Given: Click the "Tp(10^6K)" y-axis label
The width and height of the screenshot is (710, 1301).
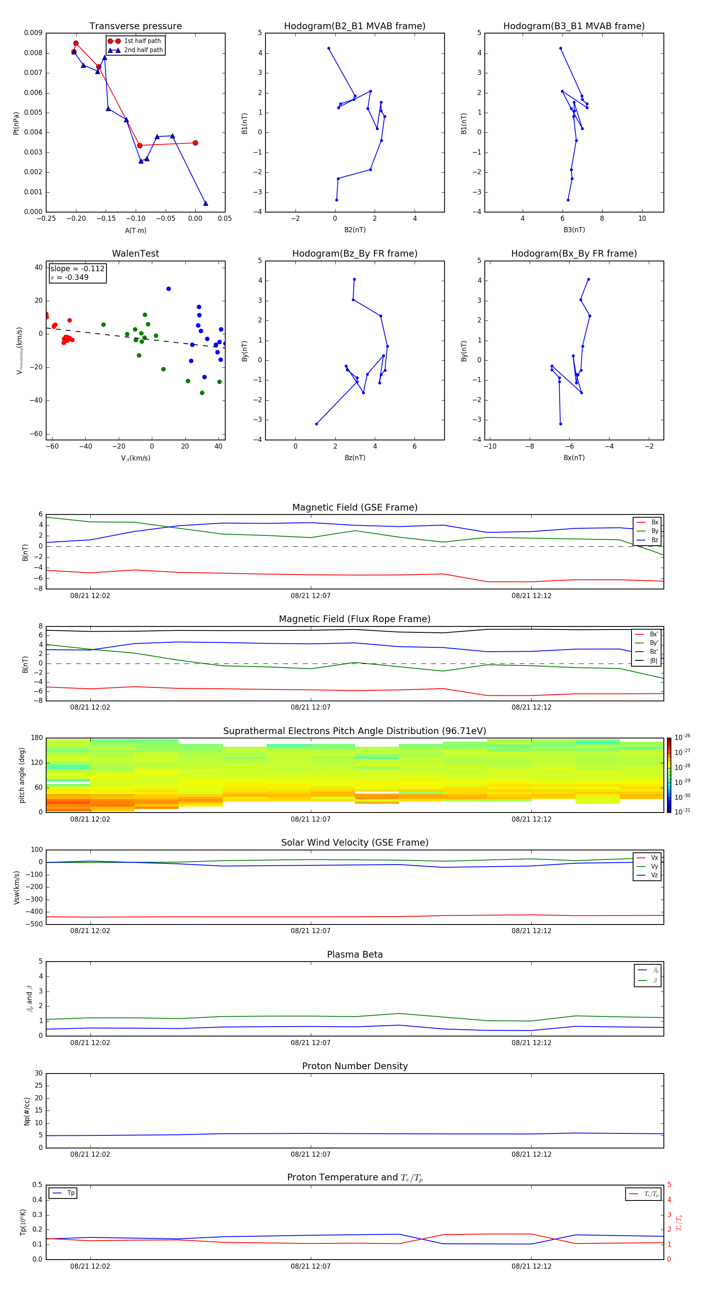Looking at the screenshot, I should pos(23,1222).
